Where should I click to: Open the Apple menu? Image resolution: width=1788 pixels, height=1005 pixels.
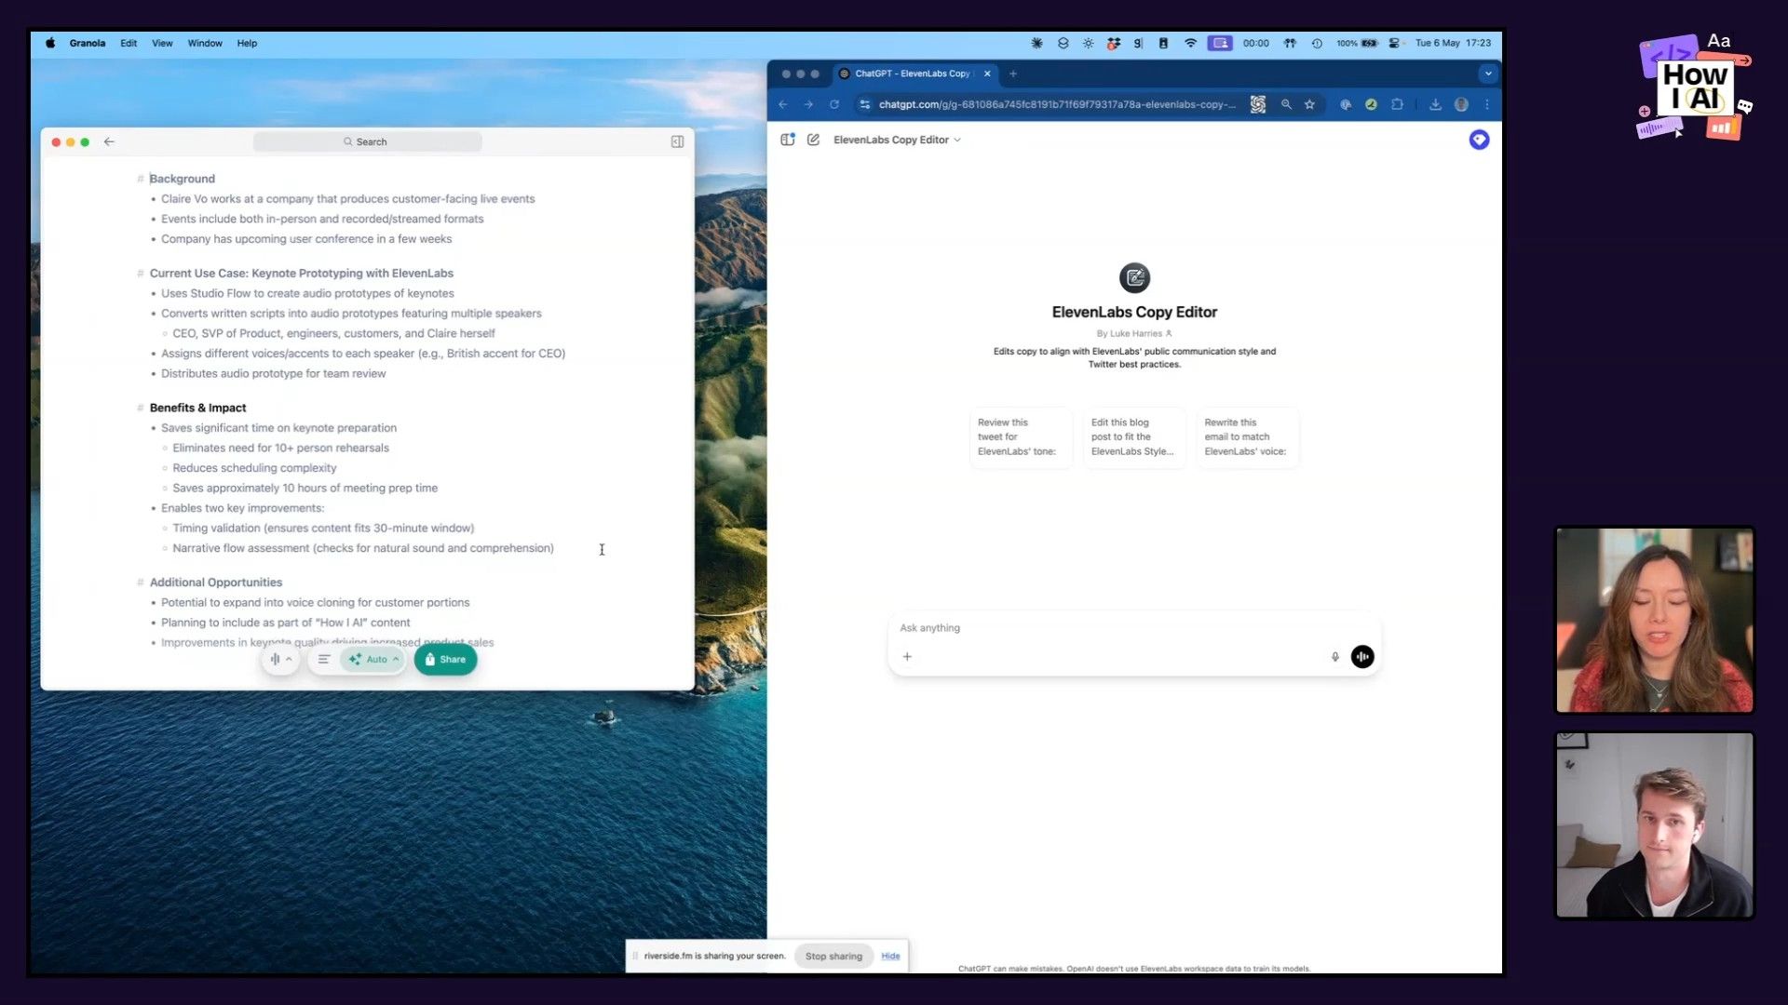pyautogui.click(x=50, y=43)
